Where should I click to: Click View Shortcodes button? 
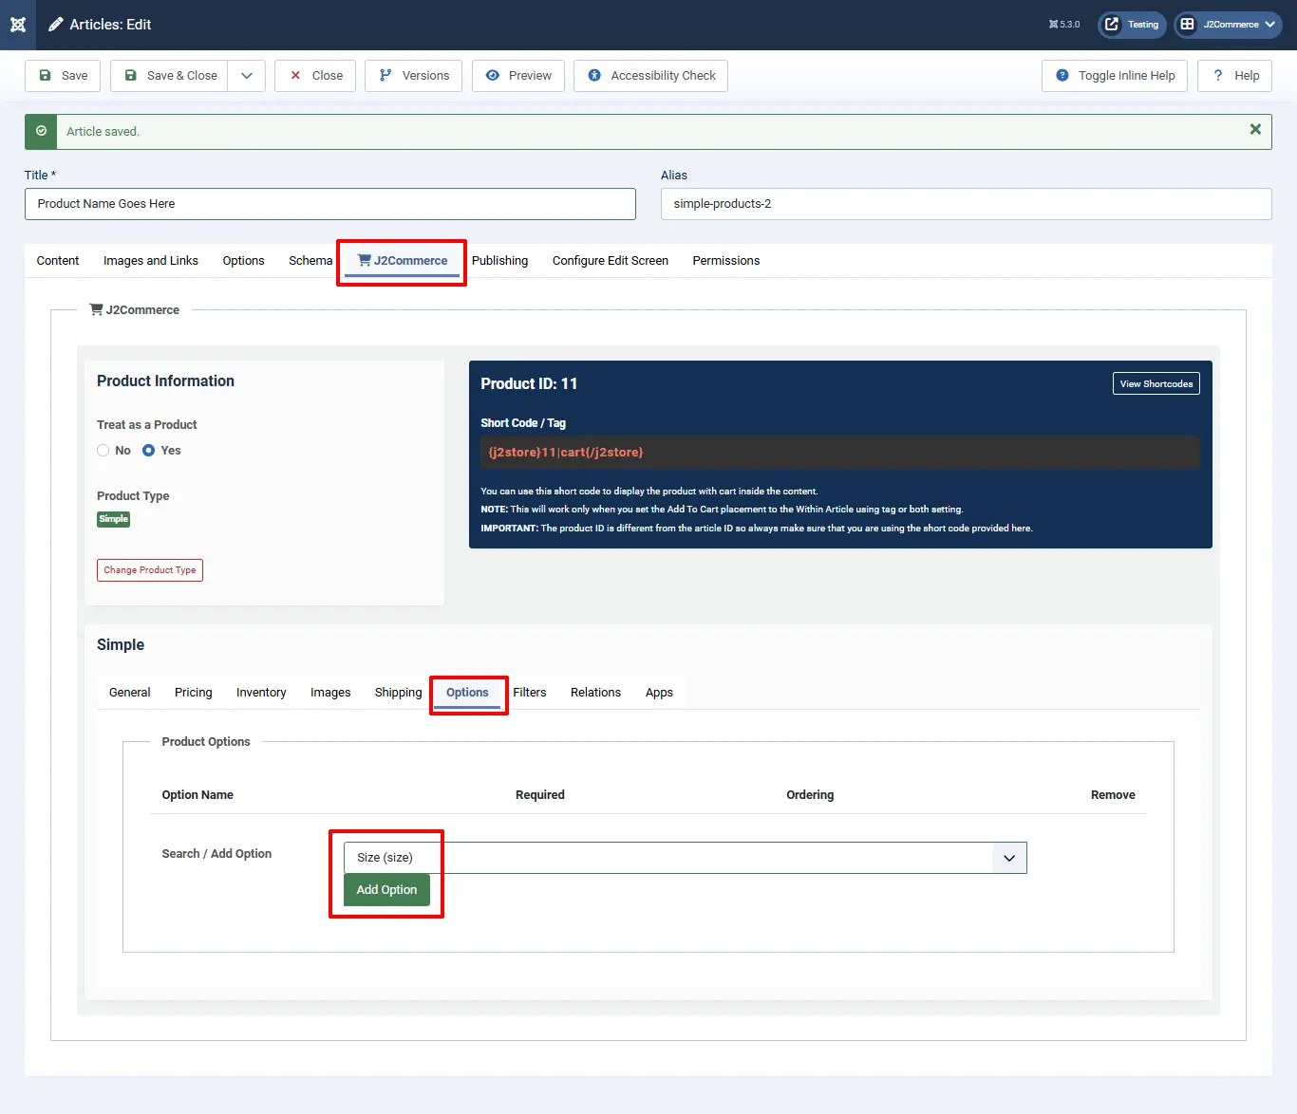[x=1156, y=383]
